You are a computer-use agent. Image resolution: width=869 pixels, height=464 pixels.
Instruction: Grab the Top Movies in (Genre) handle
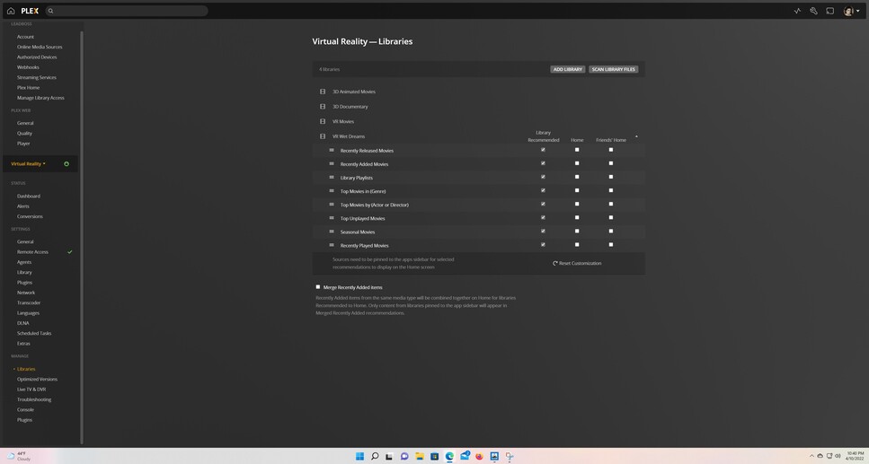(332, 191)
